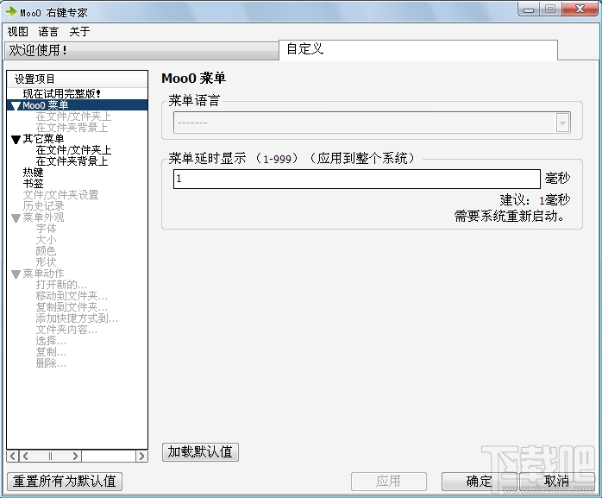This screenshot has height=498, width=602.
Task: Click the Moo0 green arrow title icon
Action: click(10, 11)
